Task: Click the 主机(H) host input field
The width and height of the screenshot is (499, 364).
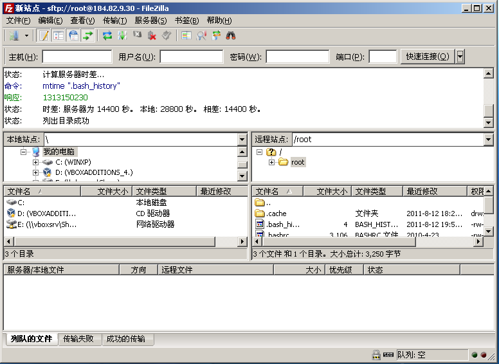Action: [x=77, y=57]
